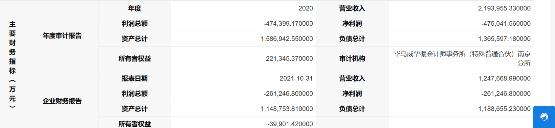The height and width of the screenshot is (128, 555).
Task: Click total assets value 1,148,753.810000
Action: click(287, 109)
